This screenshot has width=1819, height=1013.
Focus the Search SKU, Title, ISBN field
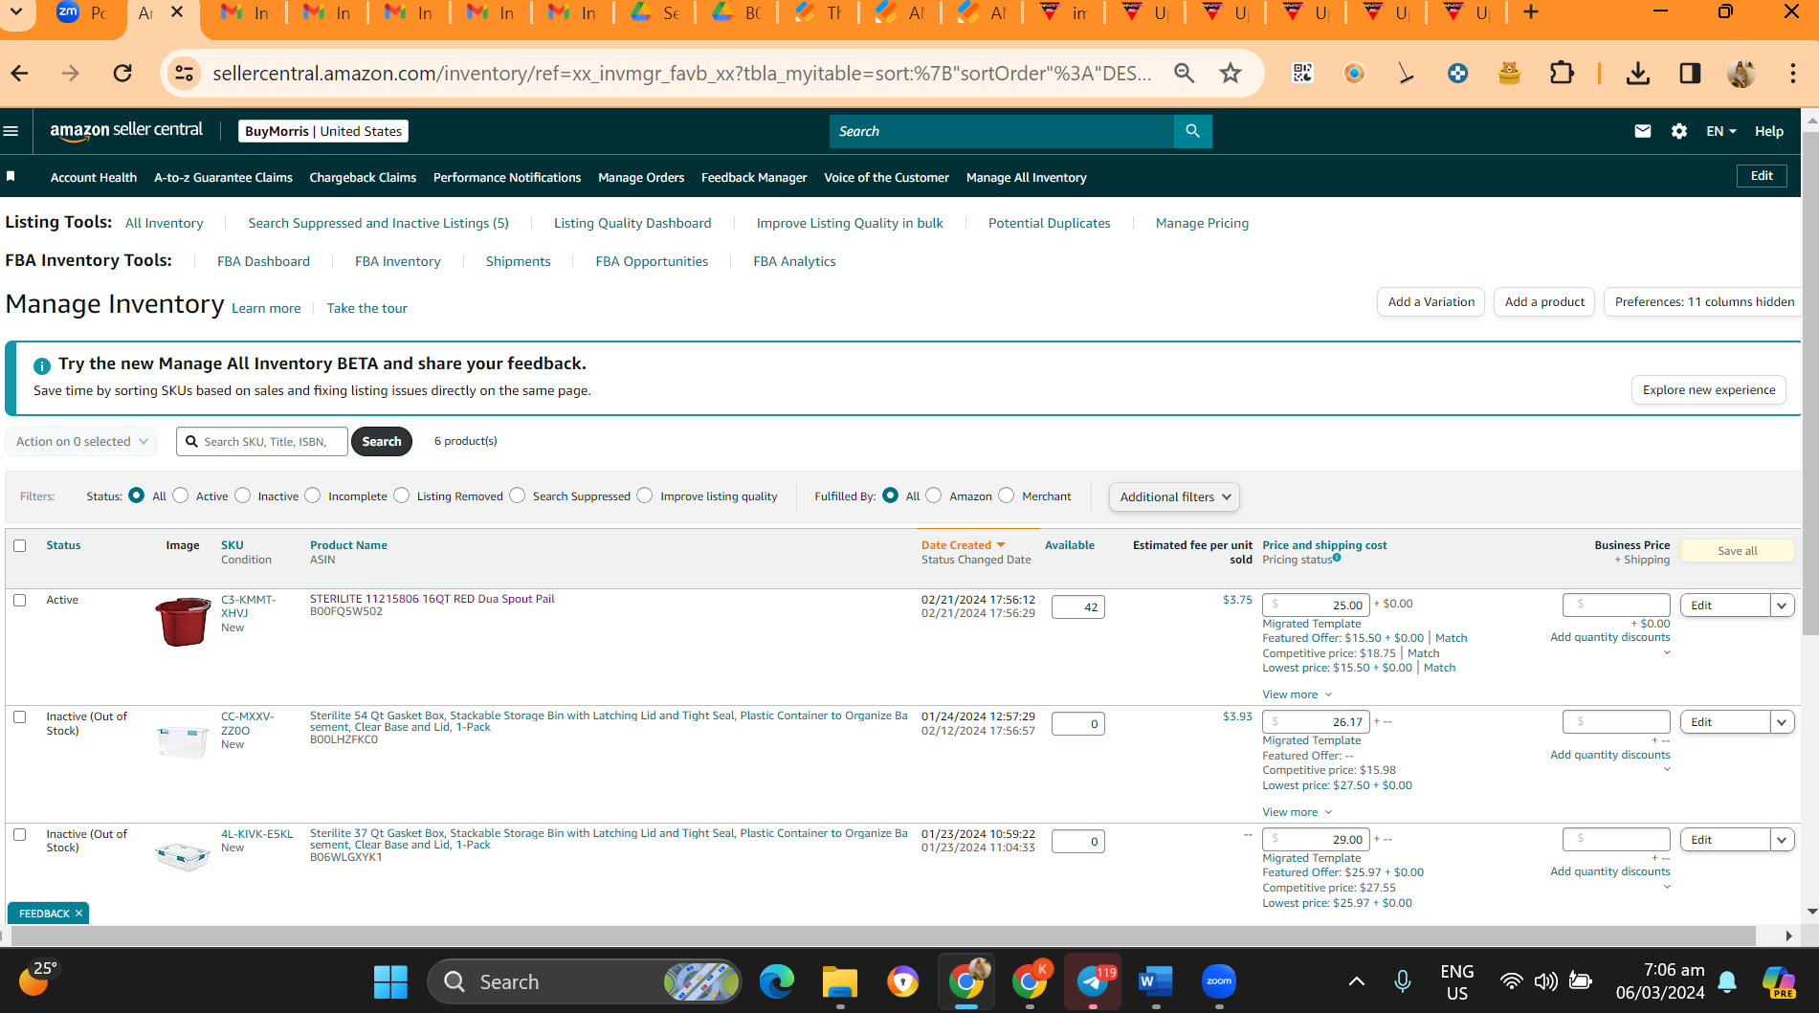pos(262,441)
